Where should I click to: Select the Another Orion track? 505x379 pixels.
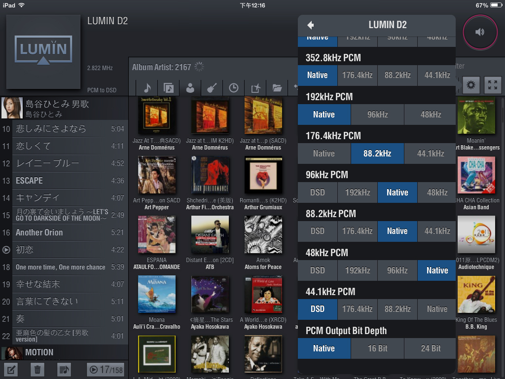[x=64, y=232]
